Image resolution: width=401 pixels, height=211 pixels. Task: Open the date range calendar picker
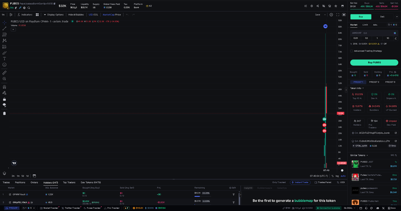pos(34,176)
